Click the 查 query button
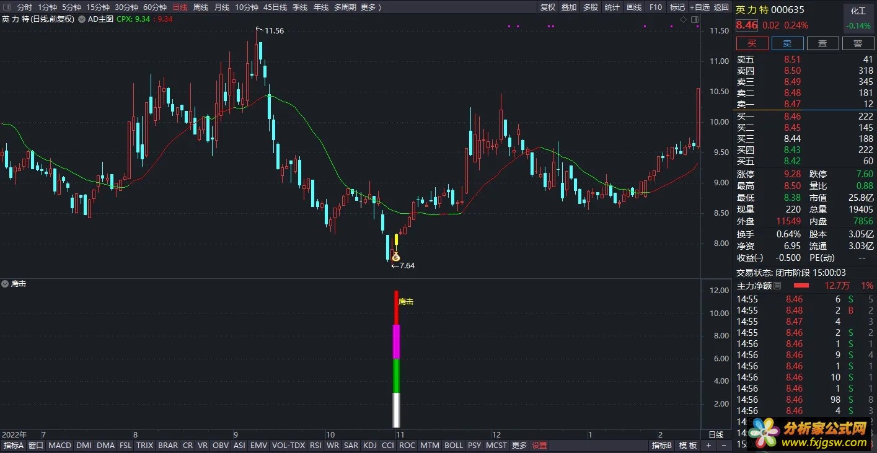 click(x=822, y=43)
